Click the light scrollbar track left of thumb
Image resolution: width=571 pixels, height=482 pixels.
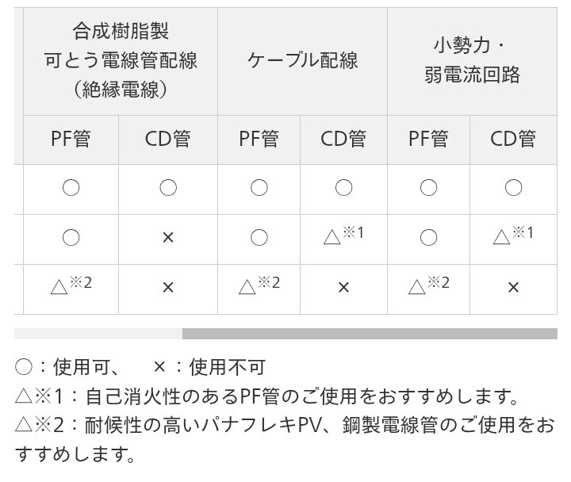(x=98, y=334)
